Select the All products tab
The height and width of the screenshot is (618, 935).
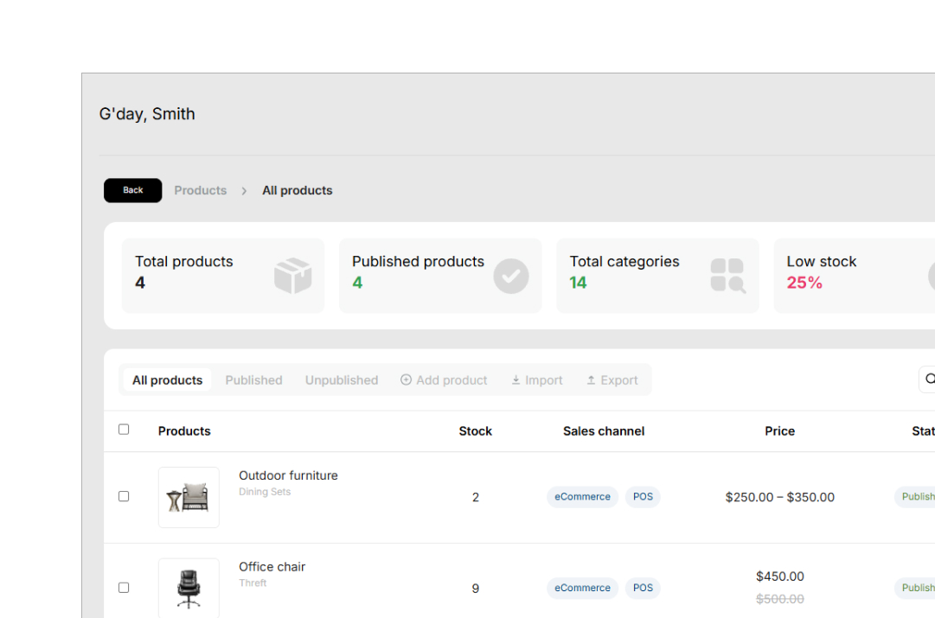coord(168,380)
